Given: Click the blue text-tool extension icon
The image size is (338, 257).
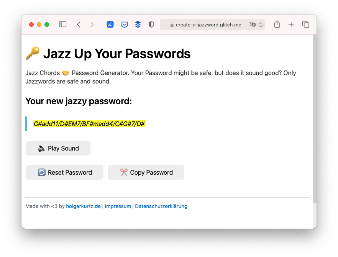Looking at the screenshot, I should [x=110, y=24].
